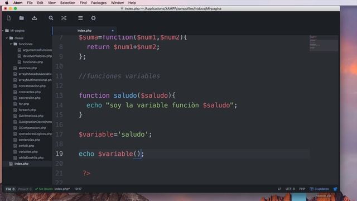The image size is (357, 201).
Task: Open OComparacion.php in tree
Action: 32,128
